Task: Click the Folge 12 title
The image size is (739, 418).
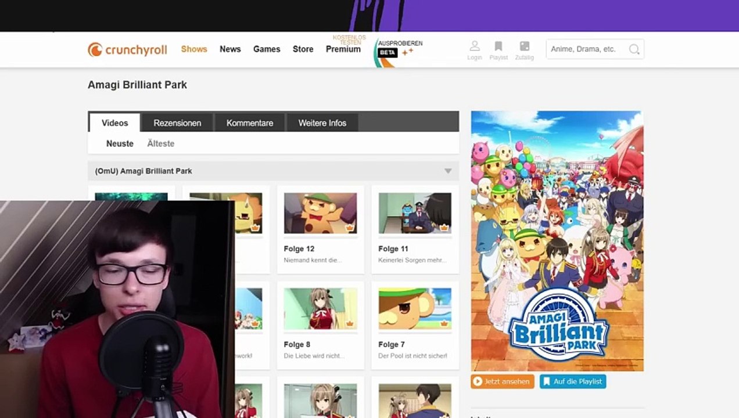Action: (299, 248)
